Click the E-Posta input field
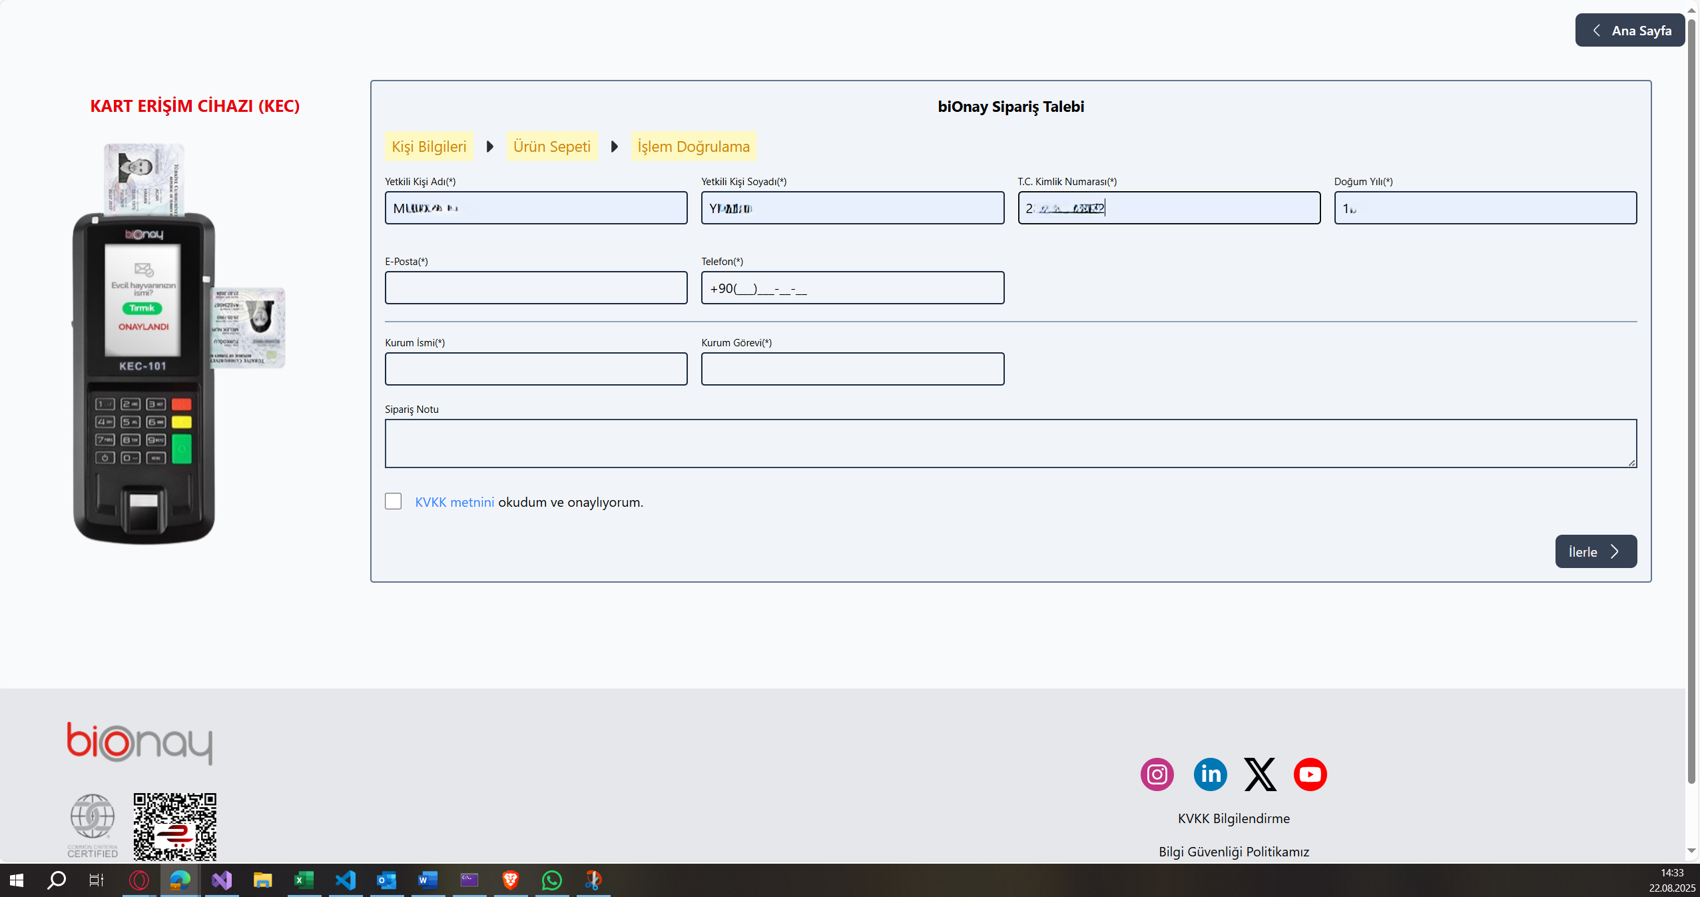This screenshot has width=1700, height=897. 536,288
